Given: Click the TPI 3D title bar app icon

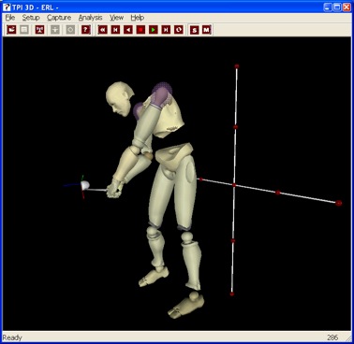Looking at the screenshot, I should pos(7,7).
